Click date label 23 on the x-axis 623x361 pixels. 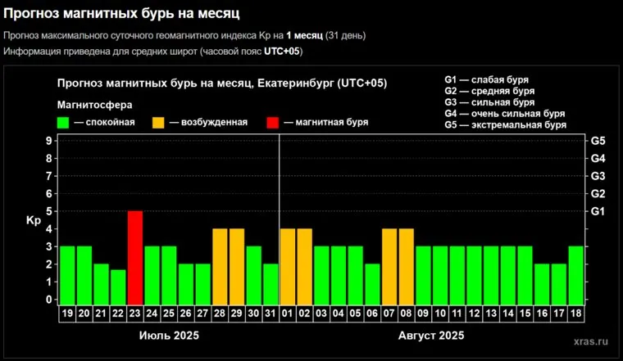[x=135, y=313]
